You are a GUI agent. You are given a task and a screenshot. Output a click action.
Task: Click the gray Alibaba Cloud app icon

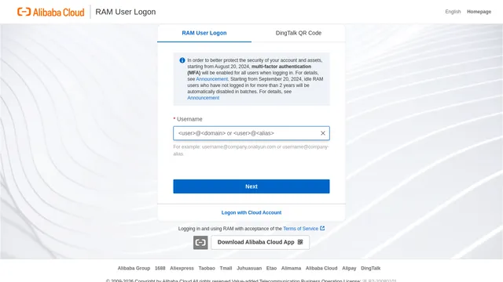(200, 242)
